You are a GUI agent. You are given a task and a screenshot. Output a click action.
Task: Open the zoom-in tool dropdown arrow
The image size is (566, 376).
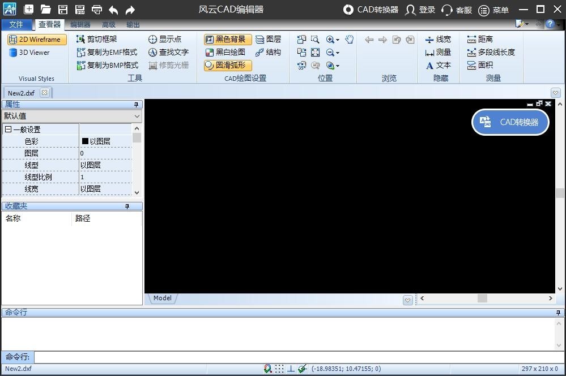coord(338,39)
